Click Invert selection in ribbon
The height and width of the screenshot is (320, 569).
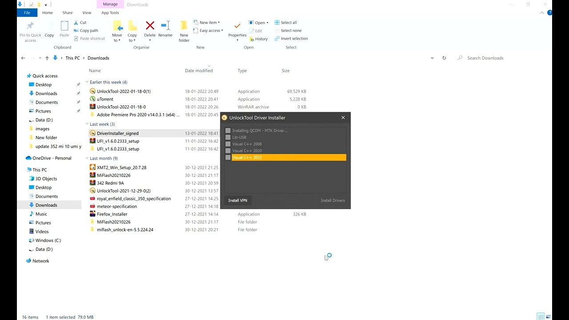tap(291, 39)
